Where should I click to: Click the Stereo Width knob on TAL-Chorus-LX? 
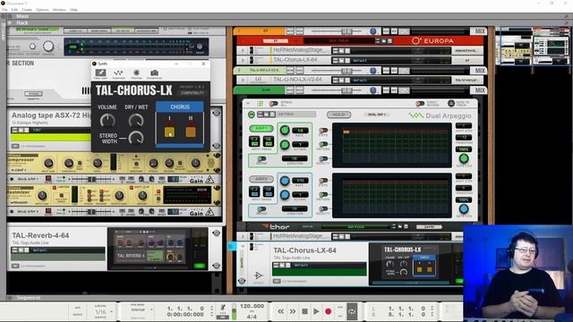click(x=136, y=138)
